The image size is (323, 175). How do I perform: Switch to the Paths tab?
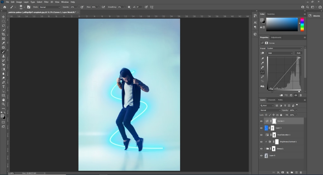click(280, 100)
